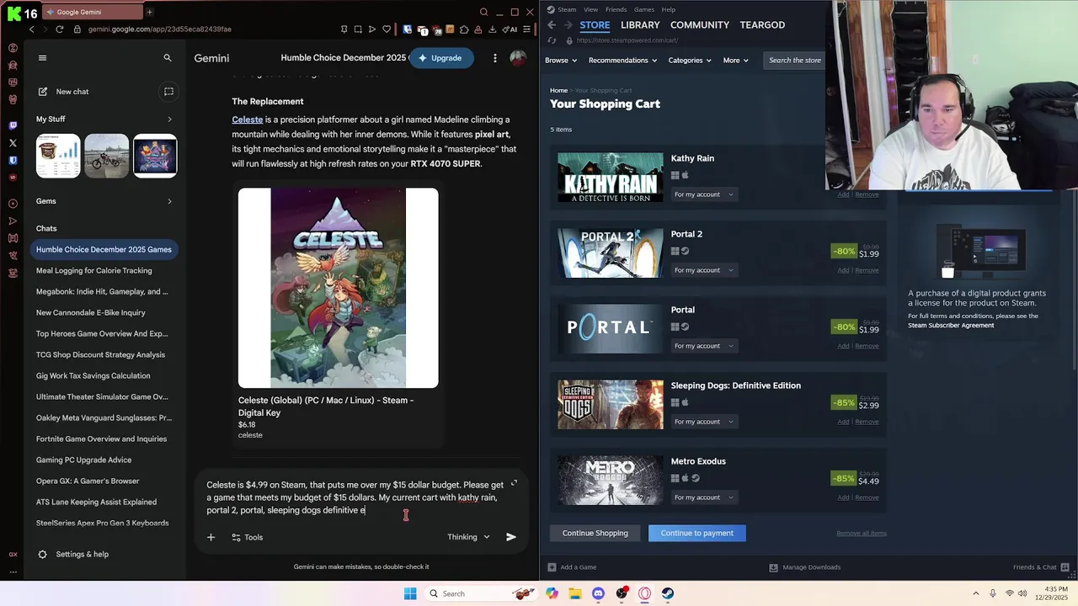This screenshot has width=1078, height=606.
Task: Remove Portal 2 from the shopping cart
Action: point(867,270)
